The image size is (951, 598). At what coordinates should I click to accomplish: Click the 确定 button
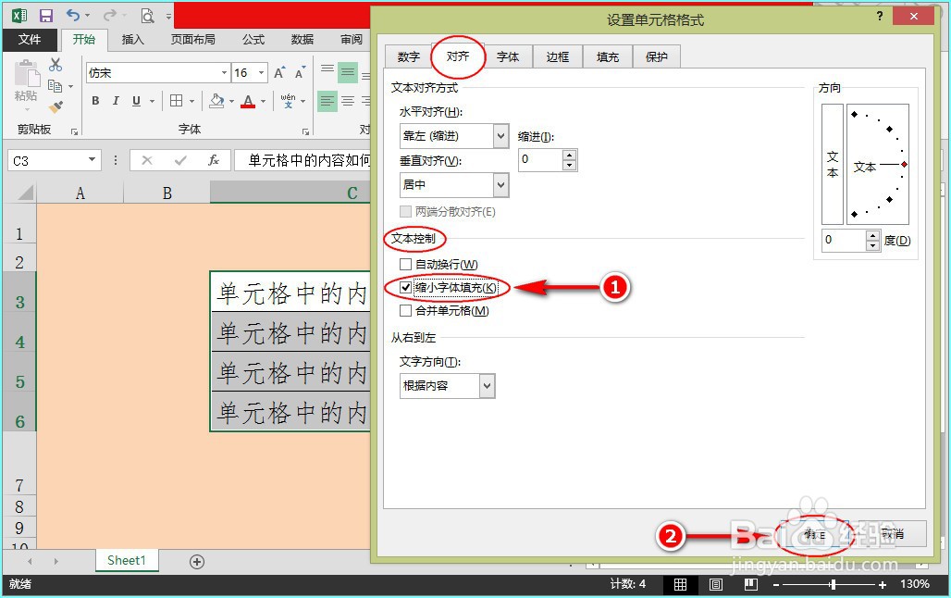(814, 533)
